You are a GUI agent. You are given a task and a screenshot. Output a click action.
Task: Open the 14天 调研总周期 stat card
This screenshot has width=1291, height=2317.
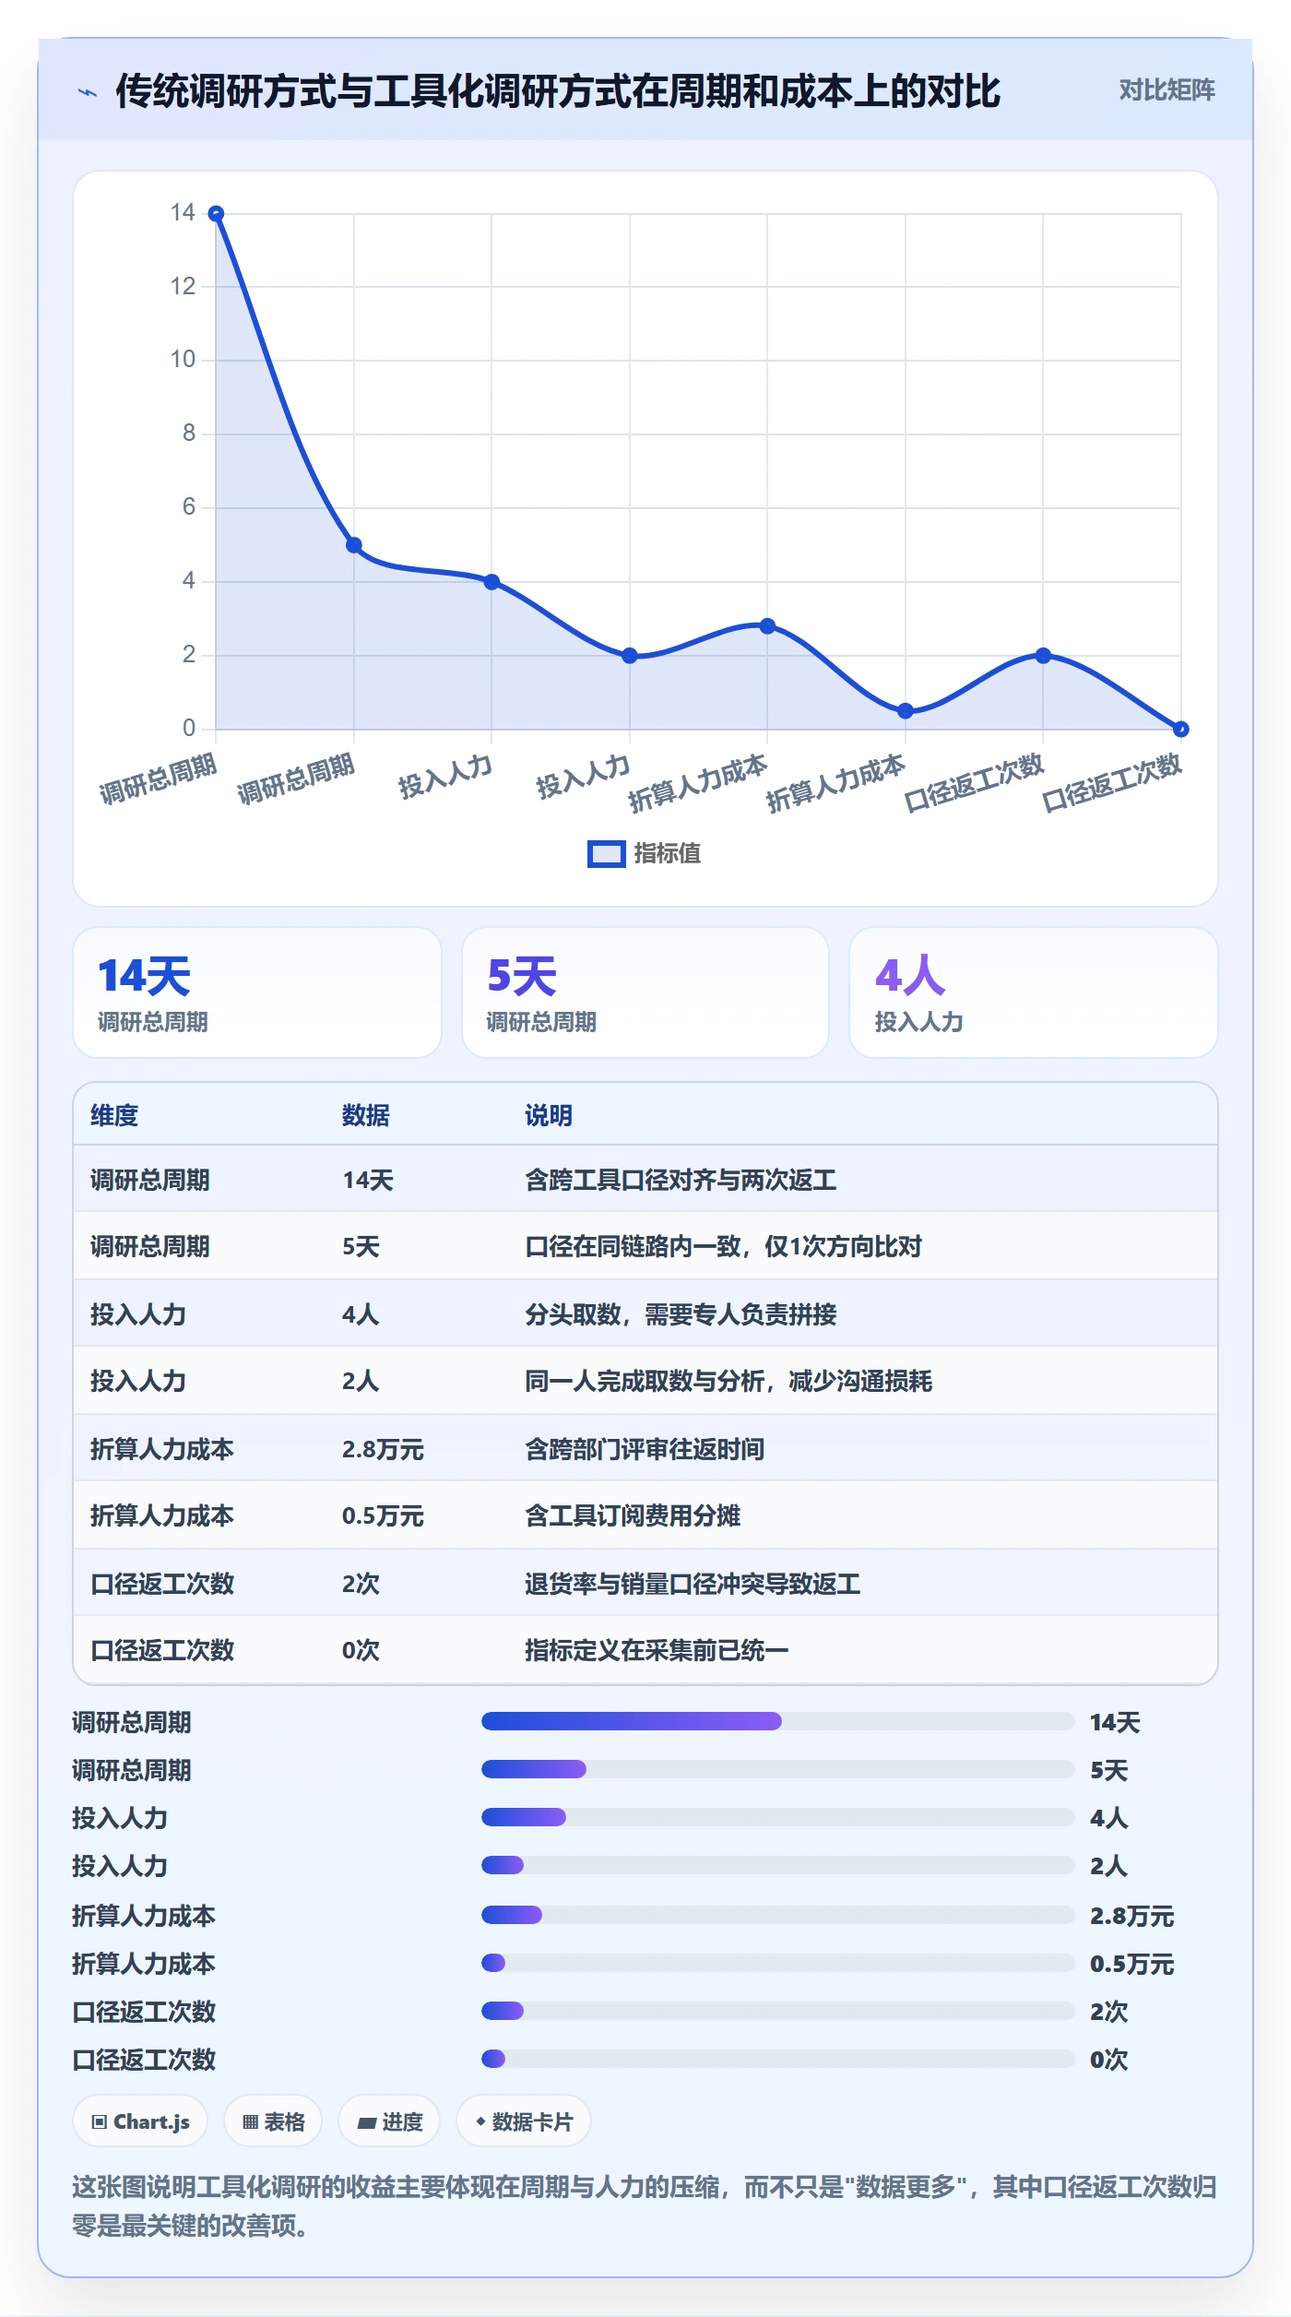tap(257, 992)
